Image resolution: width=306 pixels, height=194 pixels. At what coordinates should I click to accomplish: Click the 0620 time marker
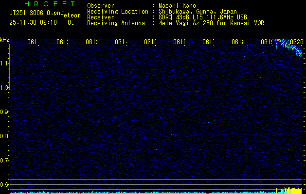tap(297, 42)
